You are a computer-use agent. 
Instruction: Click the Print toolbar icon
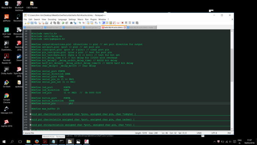point(46,23)
